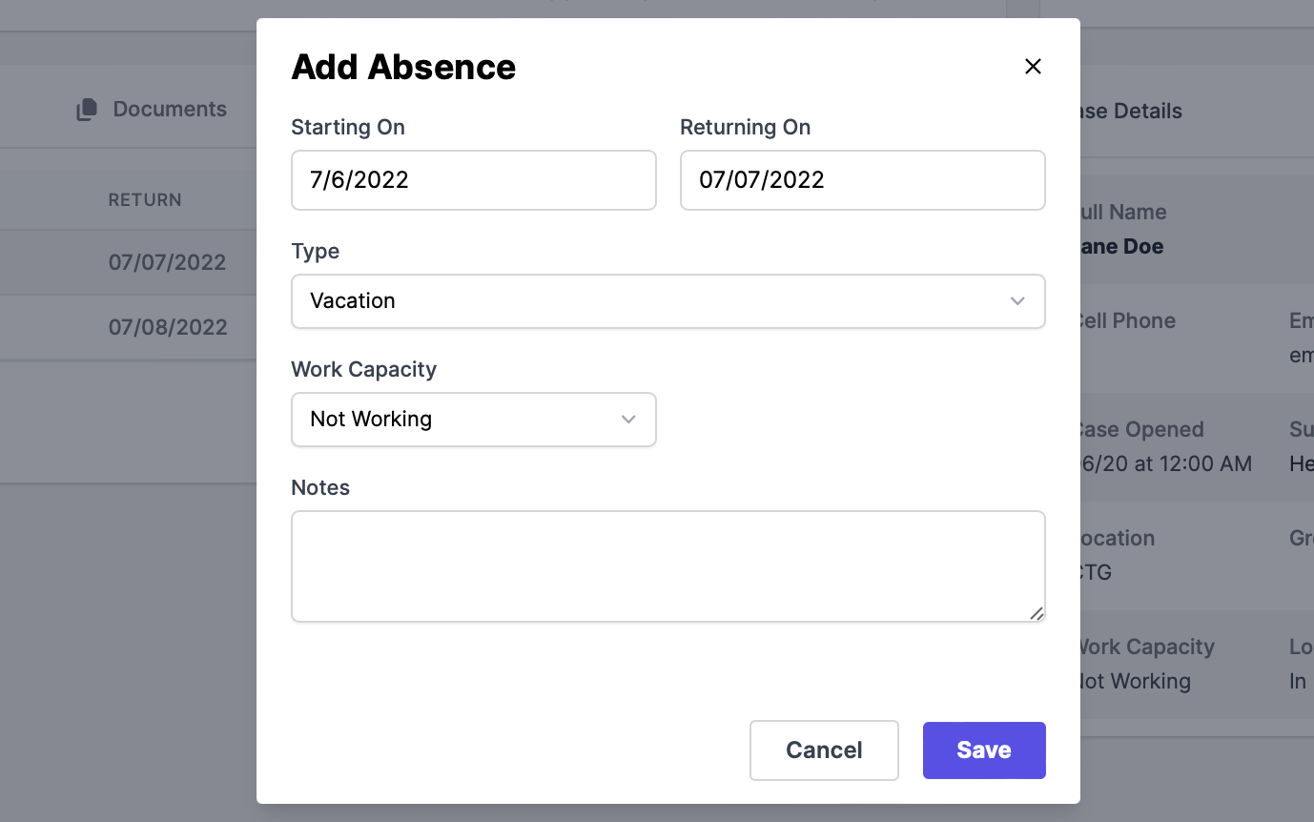The width and height of the screenshot is (1314, 822).
Task: Open the Case Details tab
Action: click(1130, 112)
